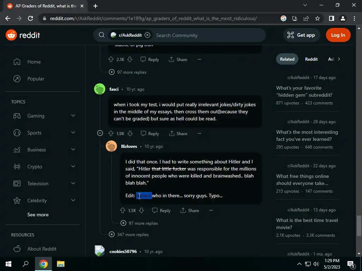The image size is (362, 271).
Task: Toggle Chrome side panel
Action: [x=332, y=18]
